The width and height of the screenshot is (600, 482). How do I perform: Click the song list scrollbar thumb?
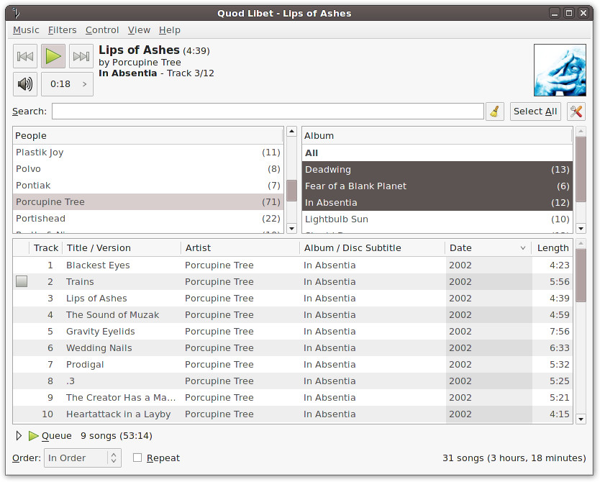pos(581,276)
